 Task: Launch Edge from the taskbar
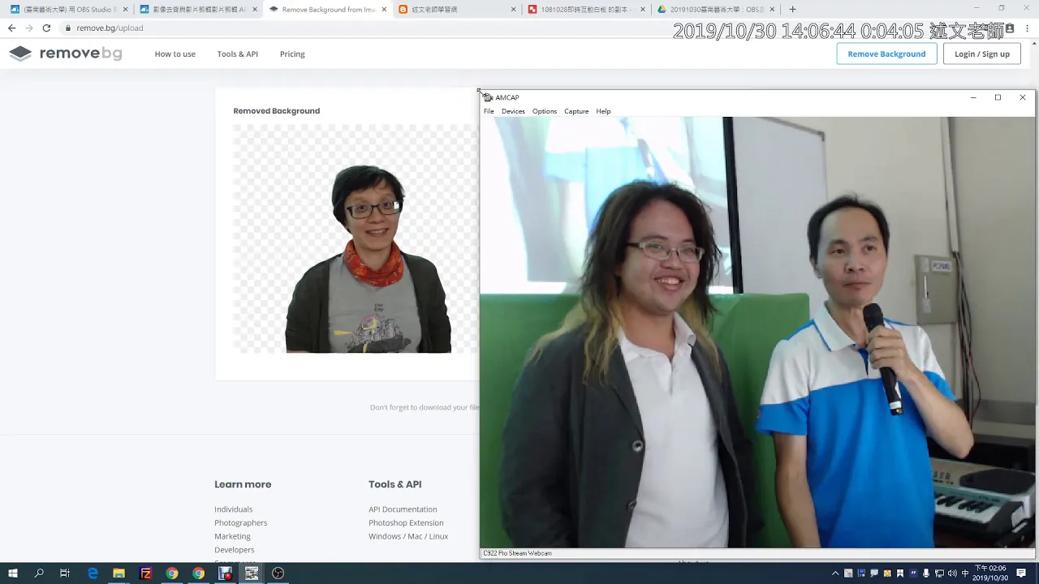click(93, 573)
